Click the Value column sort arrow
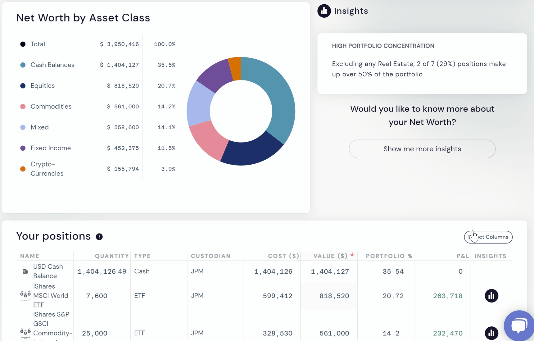The width and height of the screenshot is (534, 341). [x=352, y=255]
